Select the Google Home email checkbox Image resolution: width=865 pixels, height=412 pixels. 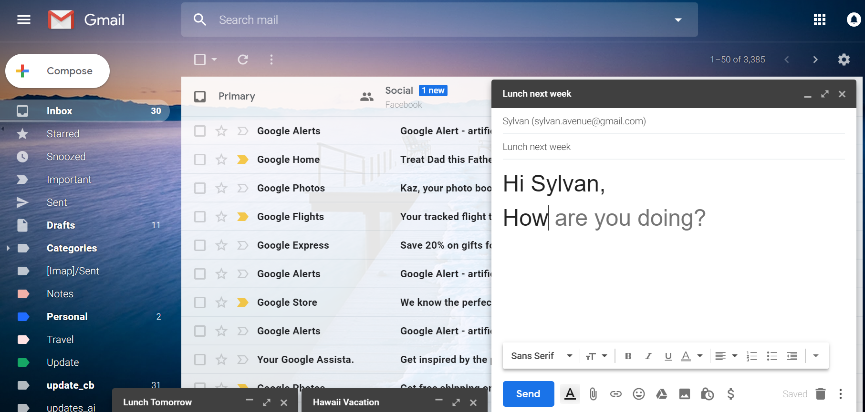200,160
